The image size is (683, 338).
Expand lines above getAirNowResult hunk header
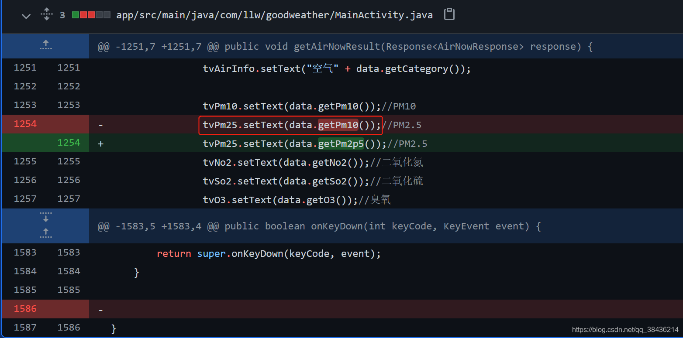click(45, 45)
